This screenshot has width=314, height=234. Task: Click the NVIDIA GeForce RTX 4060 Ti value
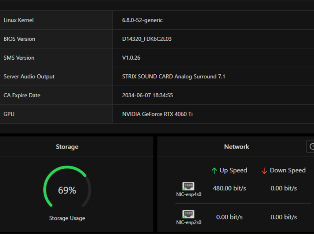[158, 114]
